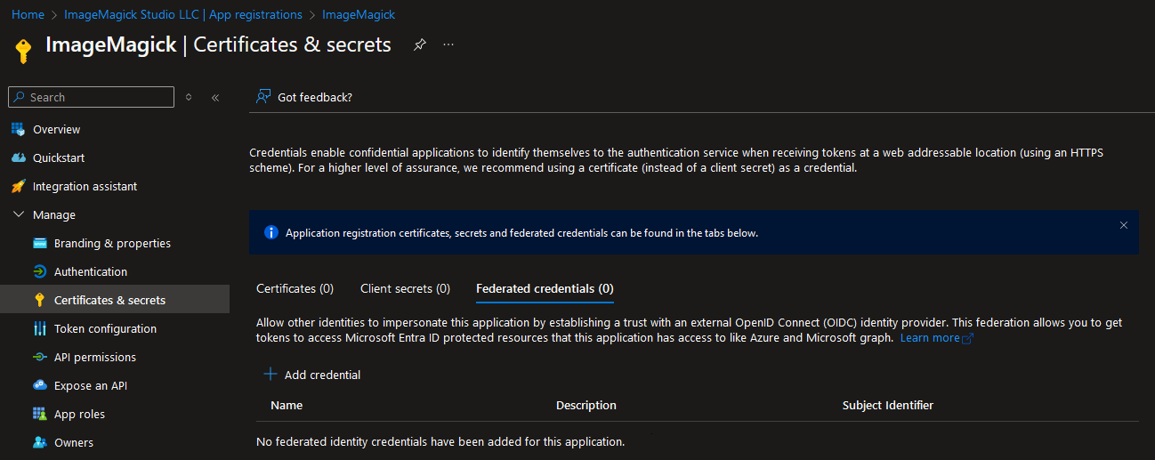Image resolution: width=1155 pixels, height=460 pixels.
Task: Click Got feedback? button
Action: pyautogui.click(x=304, y=97)
